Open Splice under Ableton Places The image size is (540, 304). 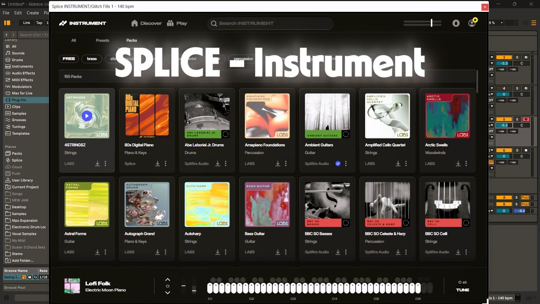point(17,160)
